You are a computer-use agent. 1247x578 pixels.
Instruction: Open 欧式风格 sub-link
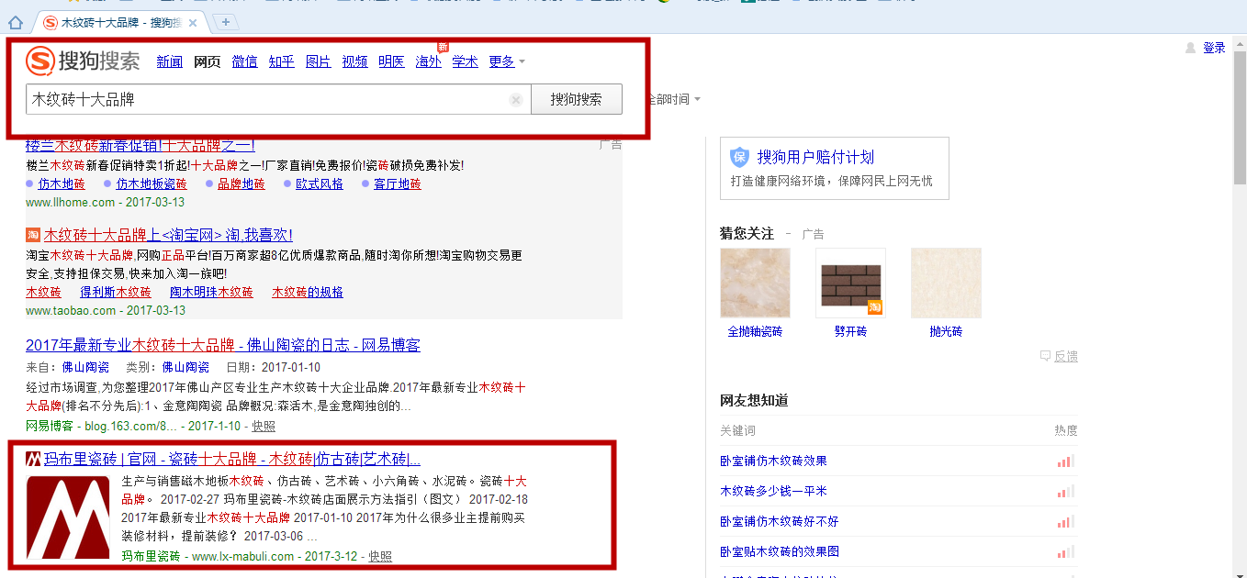pyautogui.click(x=320, y=183)
